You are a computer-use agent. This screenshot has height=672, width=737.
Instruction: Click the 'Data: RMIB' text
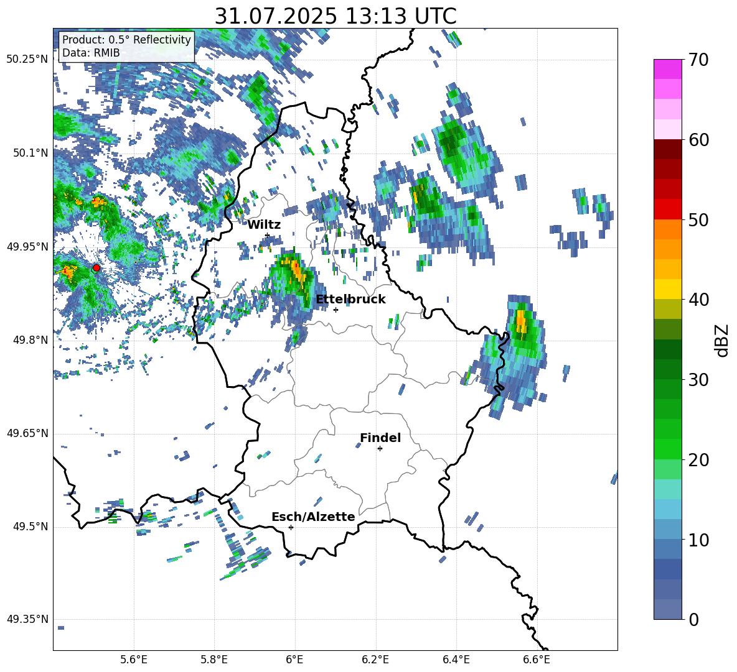point(91,53)
